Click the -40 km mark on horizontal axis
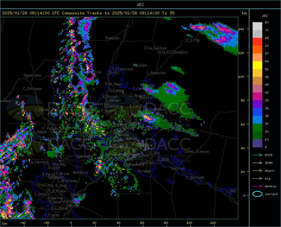This screenshot has width=281, height=227. coord(23,223)
